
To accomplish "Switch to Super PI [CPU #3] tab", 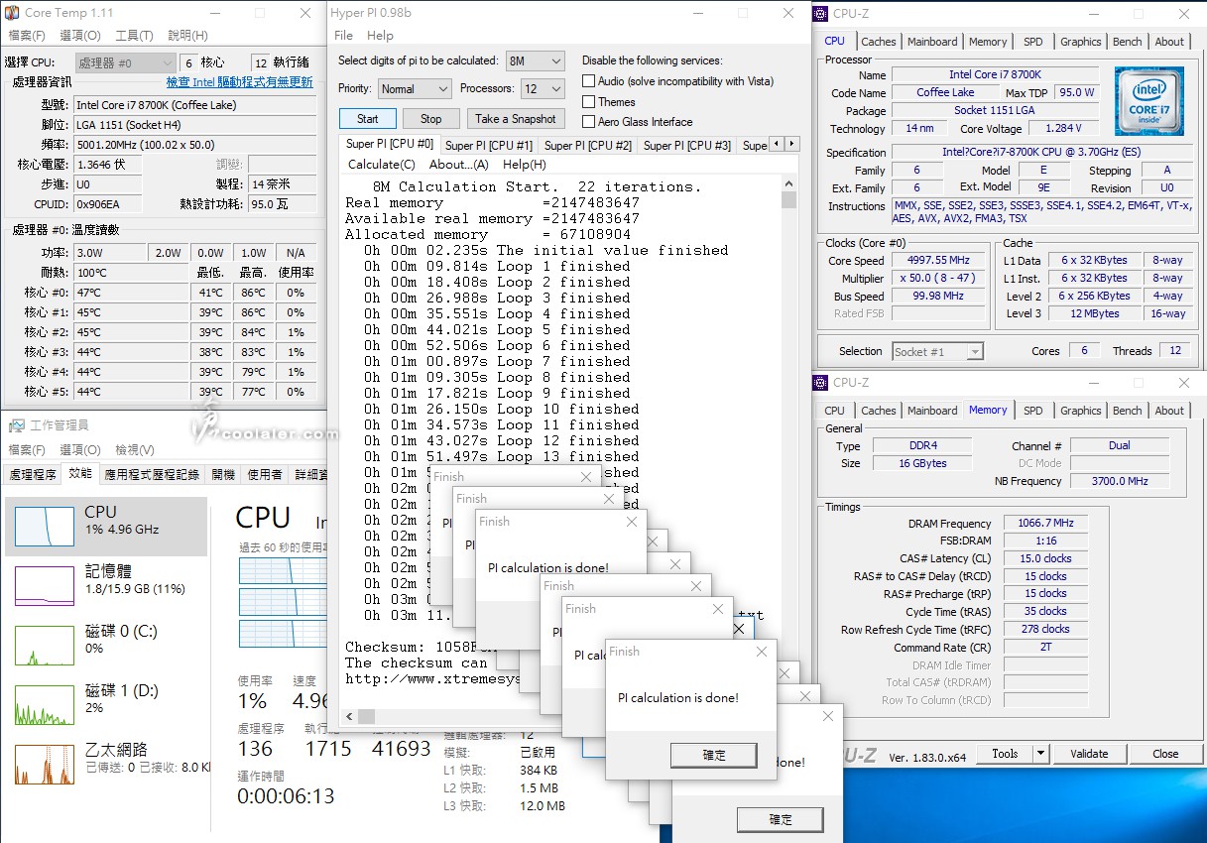I will point(687,145).
